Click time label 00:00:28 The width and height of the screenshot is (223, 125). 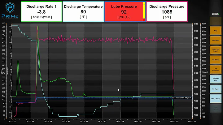(48, 122)
